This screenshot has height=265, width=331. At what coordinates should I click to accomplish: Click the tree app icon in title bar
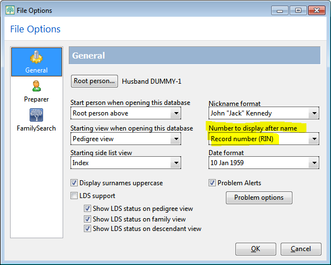click(x=10, y=10)
